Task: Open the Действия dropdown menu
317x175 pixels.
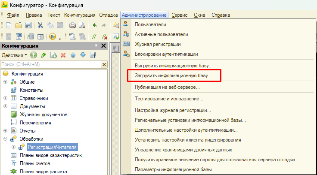Action: [14, 55]
